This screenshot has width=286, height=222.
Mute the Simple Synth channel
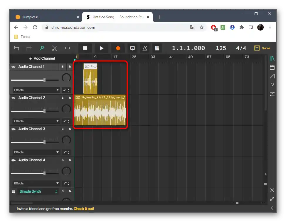point(70,191)
